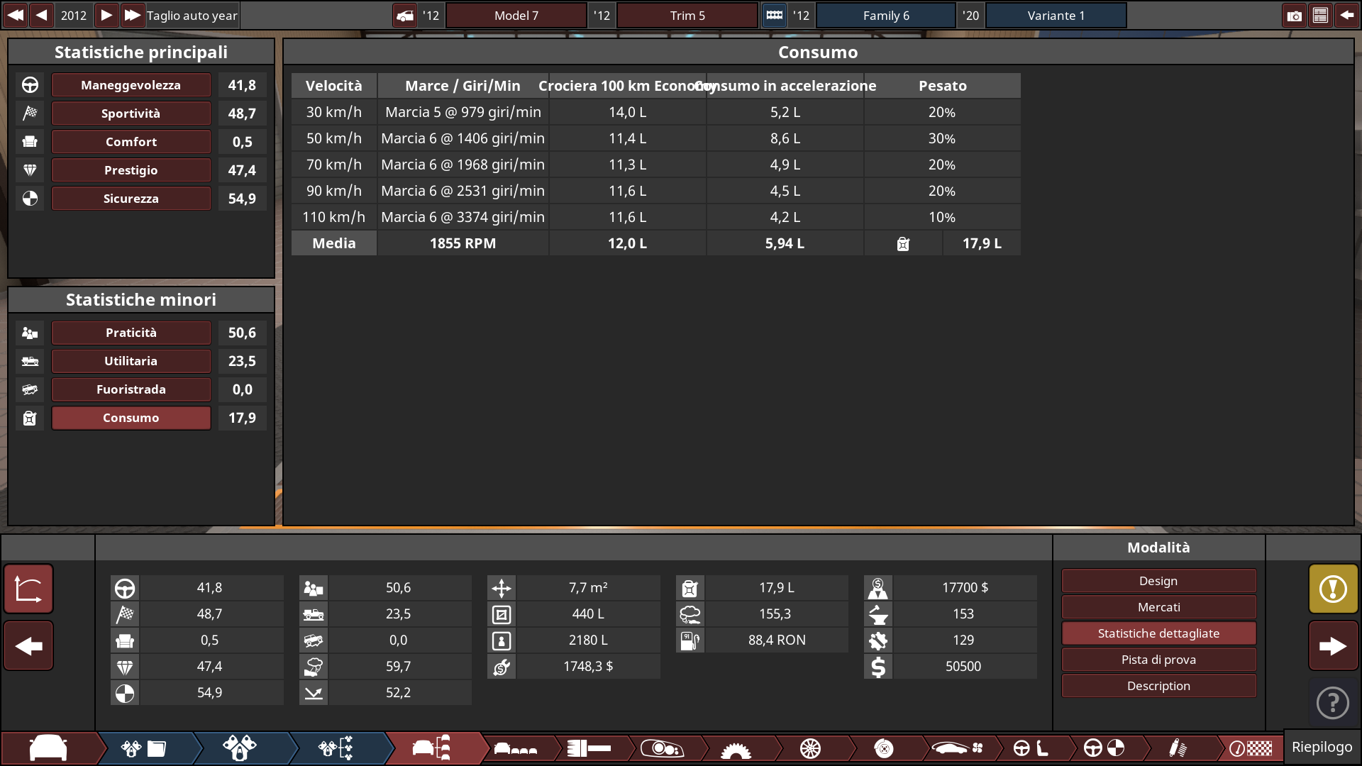Open the Pista di prova mode
The image size is (1362, 766).
point(1158,659)
